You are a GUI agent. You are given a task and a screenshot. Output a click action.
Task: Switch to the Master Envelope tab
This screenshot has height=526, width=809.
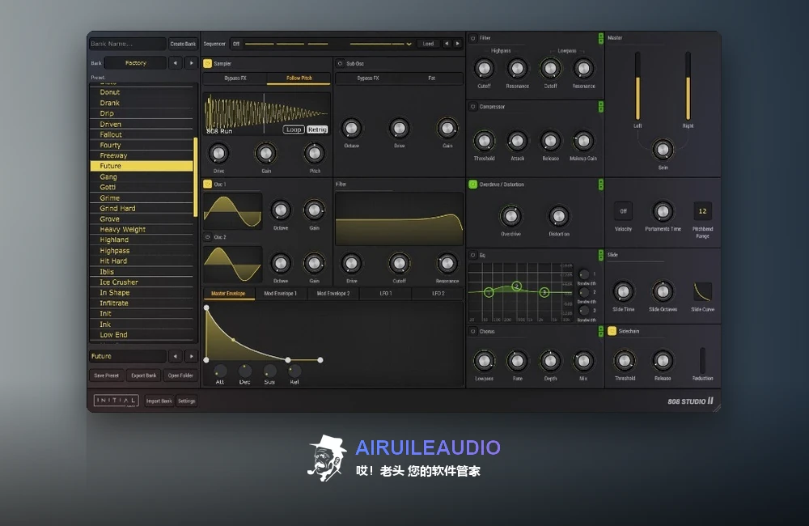(x=228, y=294)
